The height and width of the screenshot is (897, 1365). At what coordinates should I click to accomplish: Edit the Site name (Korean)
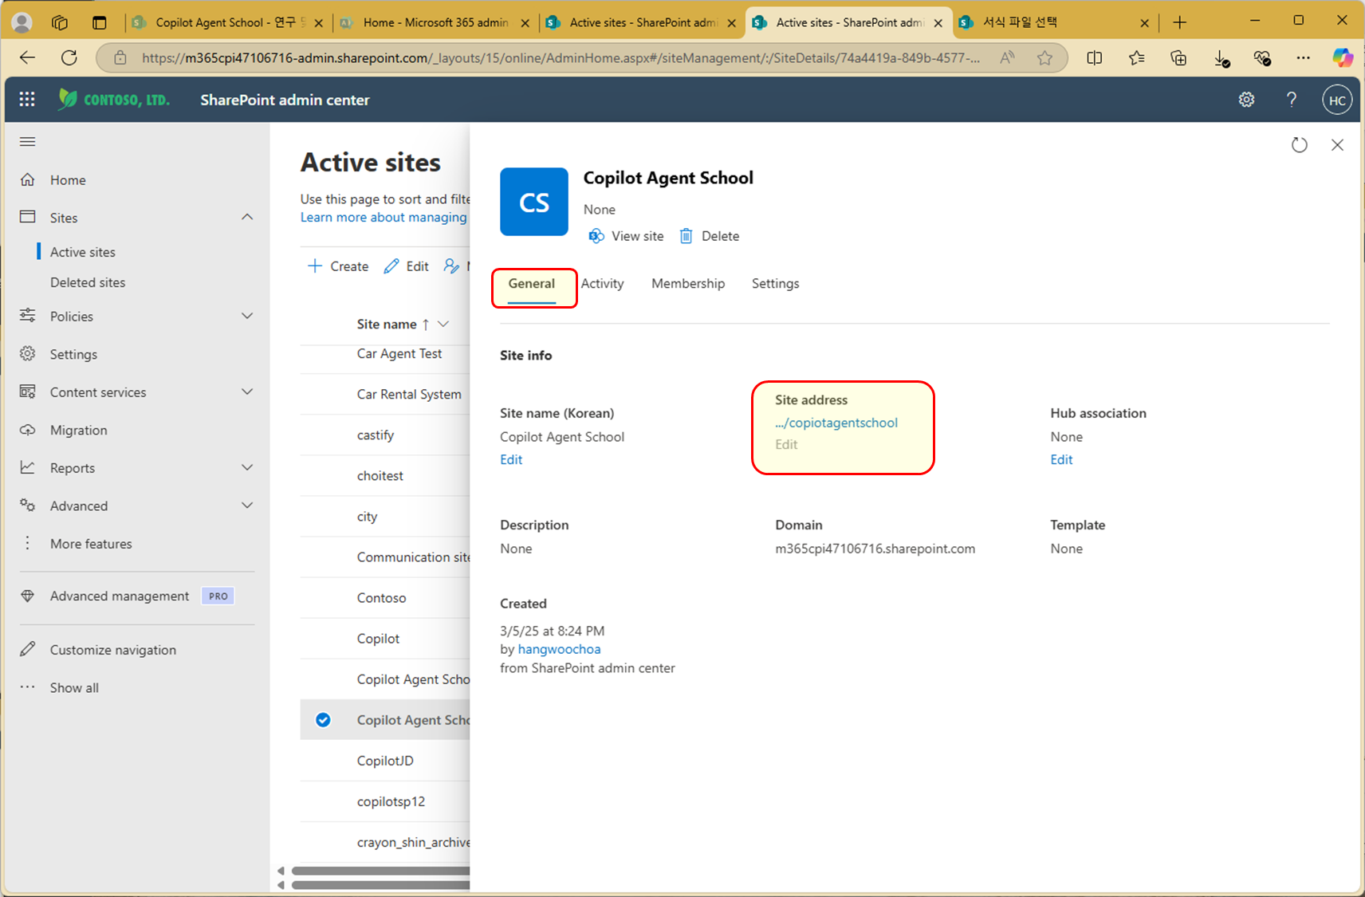pyautogui.click(x=511, y=459)
